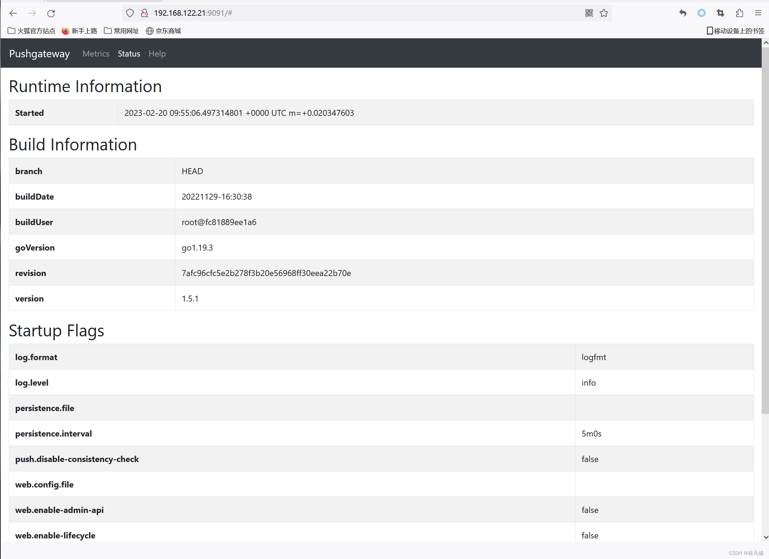Click the goVersion value go1.19.3

click(197, 248)
